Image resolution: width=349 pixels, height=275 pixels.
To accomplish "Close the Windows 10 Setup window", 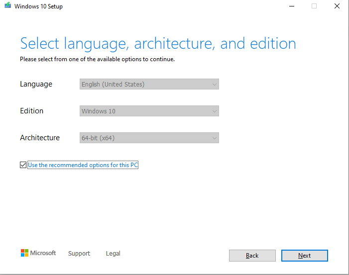I will (x=337, y=6).
